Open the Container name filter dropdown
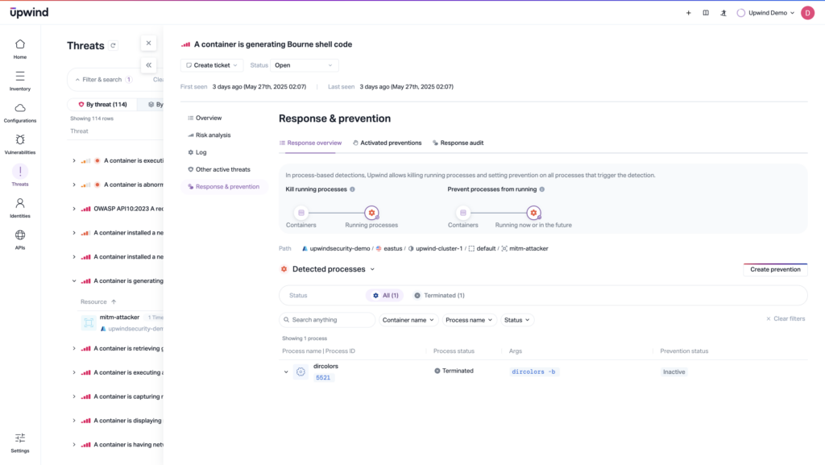Screen dimensions: 825x465 [x=408, y=320]
